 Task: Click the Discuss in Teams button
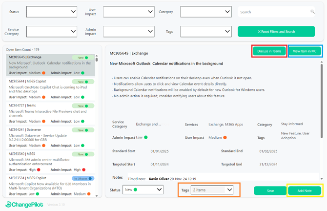[269, 51]
